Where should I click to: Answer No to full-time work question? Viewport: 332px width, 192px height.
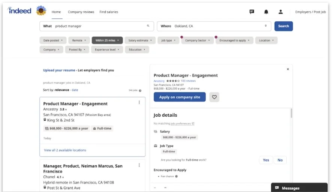tap(280, 160)
